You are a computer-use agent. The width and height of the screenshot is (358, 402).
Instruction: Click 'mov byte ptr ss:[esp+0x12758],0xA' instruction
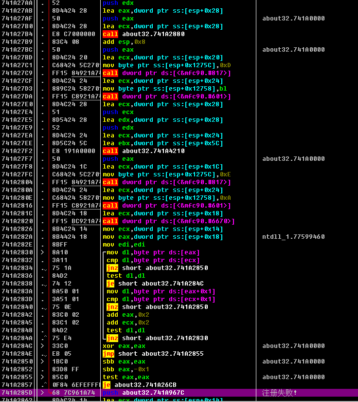coord(166,198)
